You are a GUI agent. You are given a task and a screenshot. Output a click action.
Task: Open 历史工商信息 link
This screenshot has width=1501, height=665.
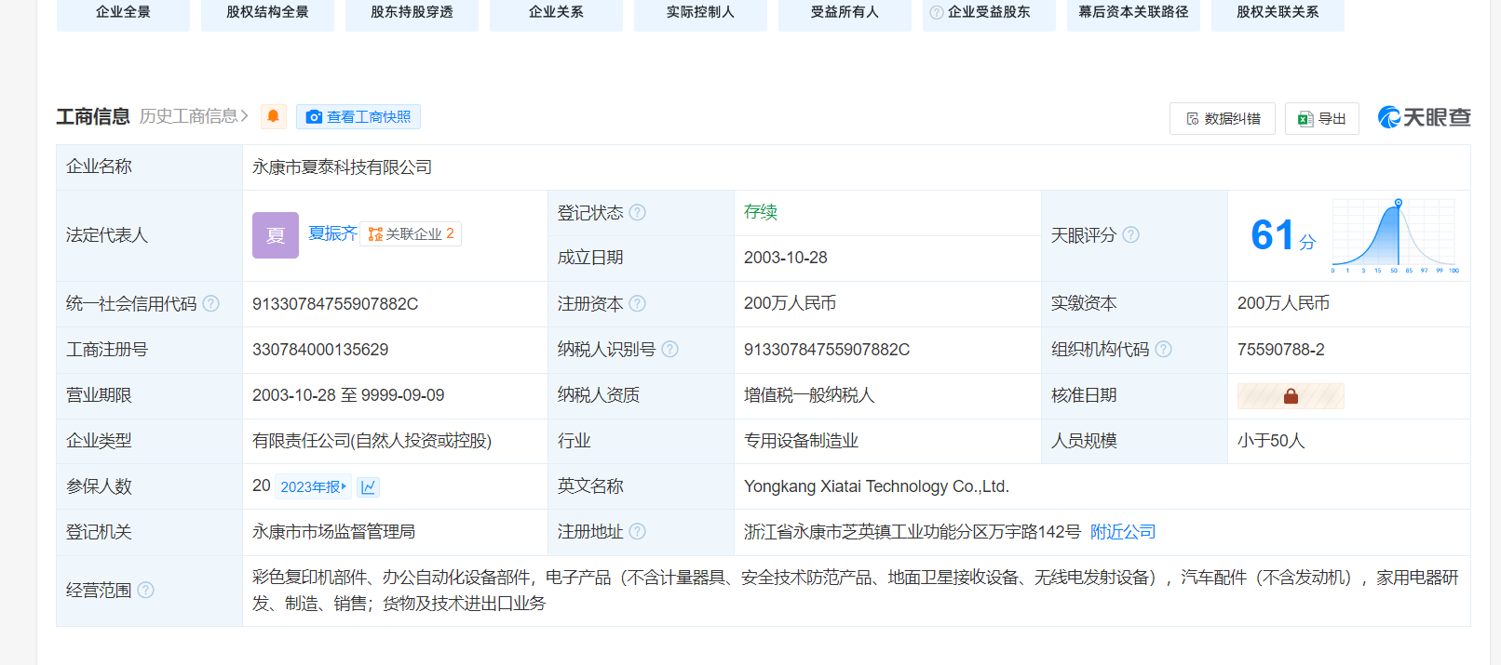195,116
